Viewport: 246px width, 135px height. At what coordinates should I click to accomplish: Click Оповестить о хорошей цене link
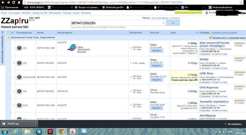pyautogui.click(x=229, y=38)
